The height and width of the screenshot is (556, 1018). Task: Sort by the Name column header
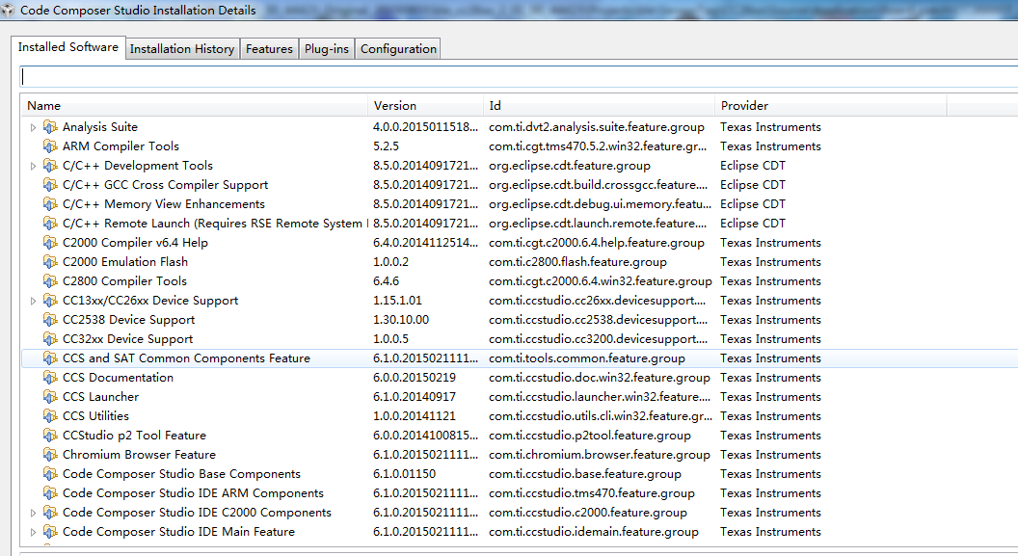[194, 105]
